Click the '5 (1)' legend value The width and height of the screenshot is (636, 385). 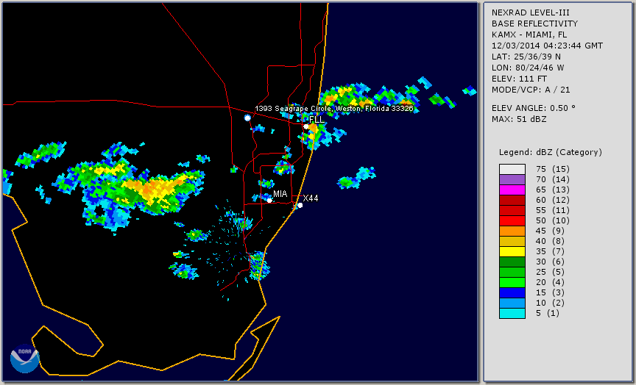coord(547,313)
